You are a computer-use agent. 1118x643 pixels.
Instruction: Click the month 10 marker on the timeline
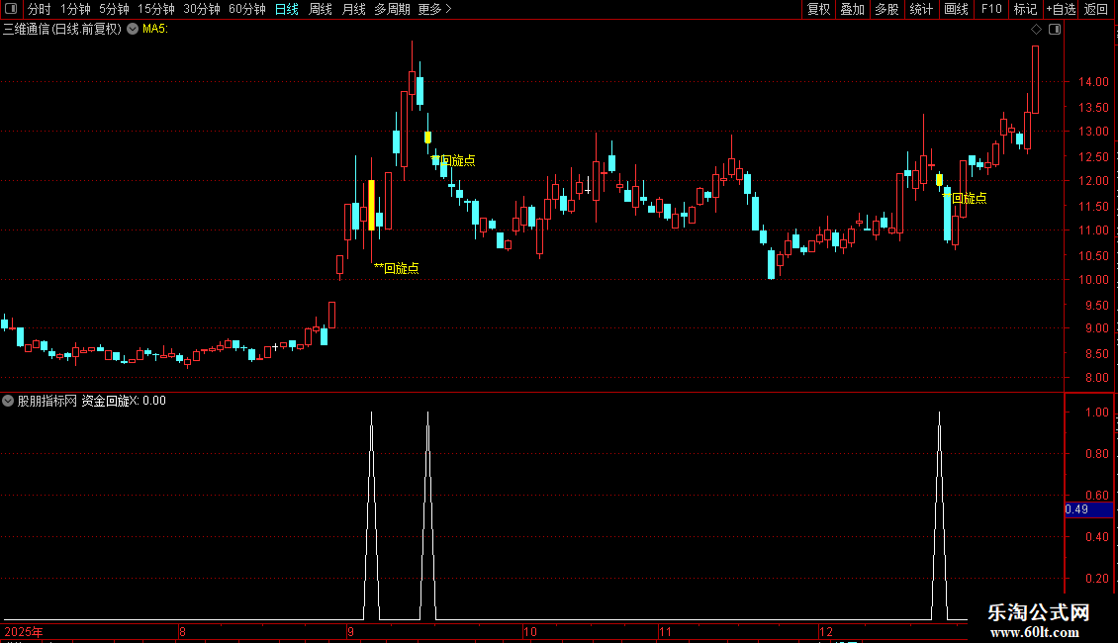point(529,631)
